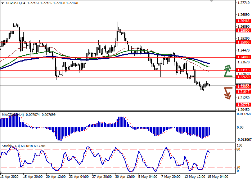Viewport: 252px width, 180px height.
Task: Click the 1.25000 level price tag
Action: pyautogui.click(x=243, y=42)
